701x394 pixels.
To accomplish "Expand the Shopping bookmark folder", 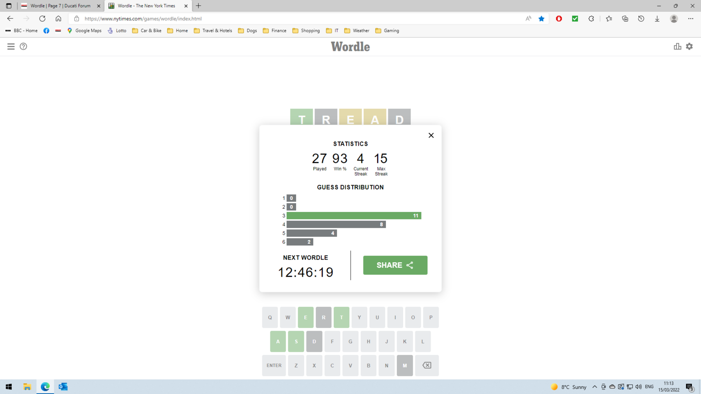I will (x=306, y=31).
